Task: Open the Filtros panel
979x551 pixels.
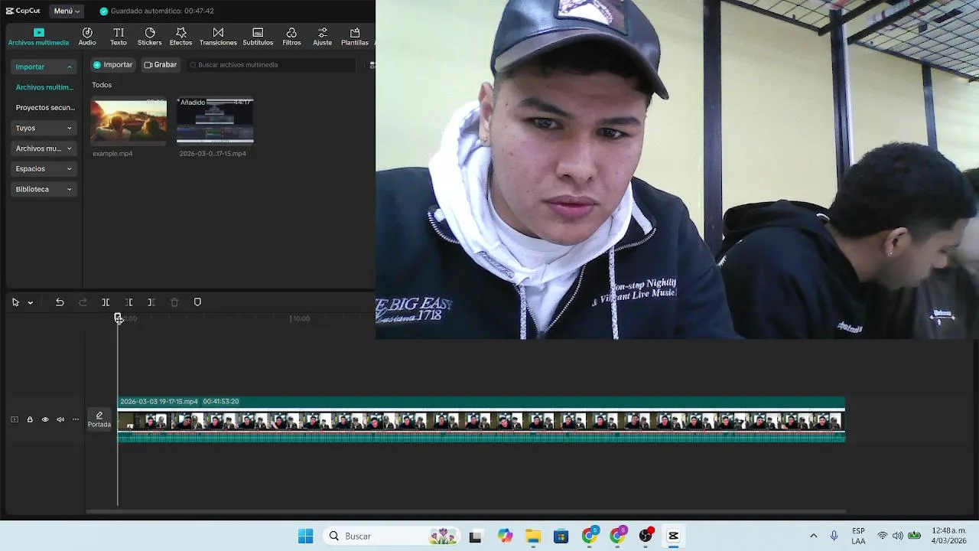Action: point(291,36)
